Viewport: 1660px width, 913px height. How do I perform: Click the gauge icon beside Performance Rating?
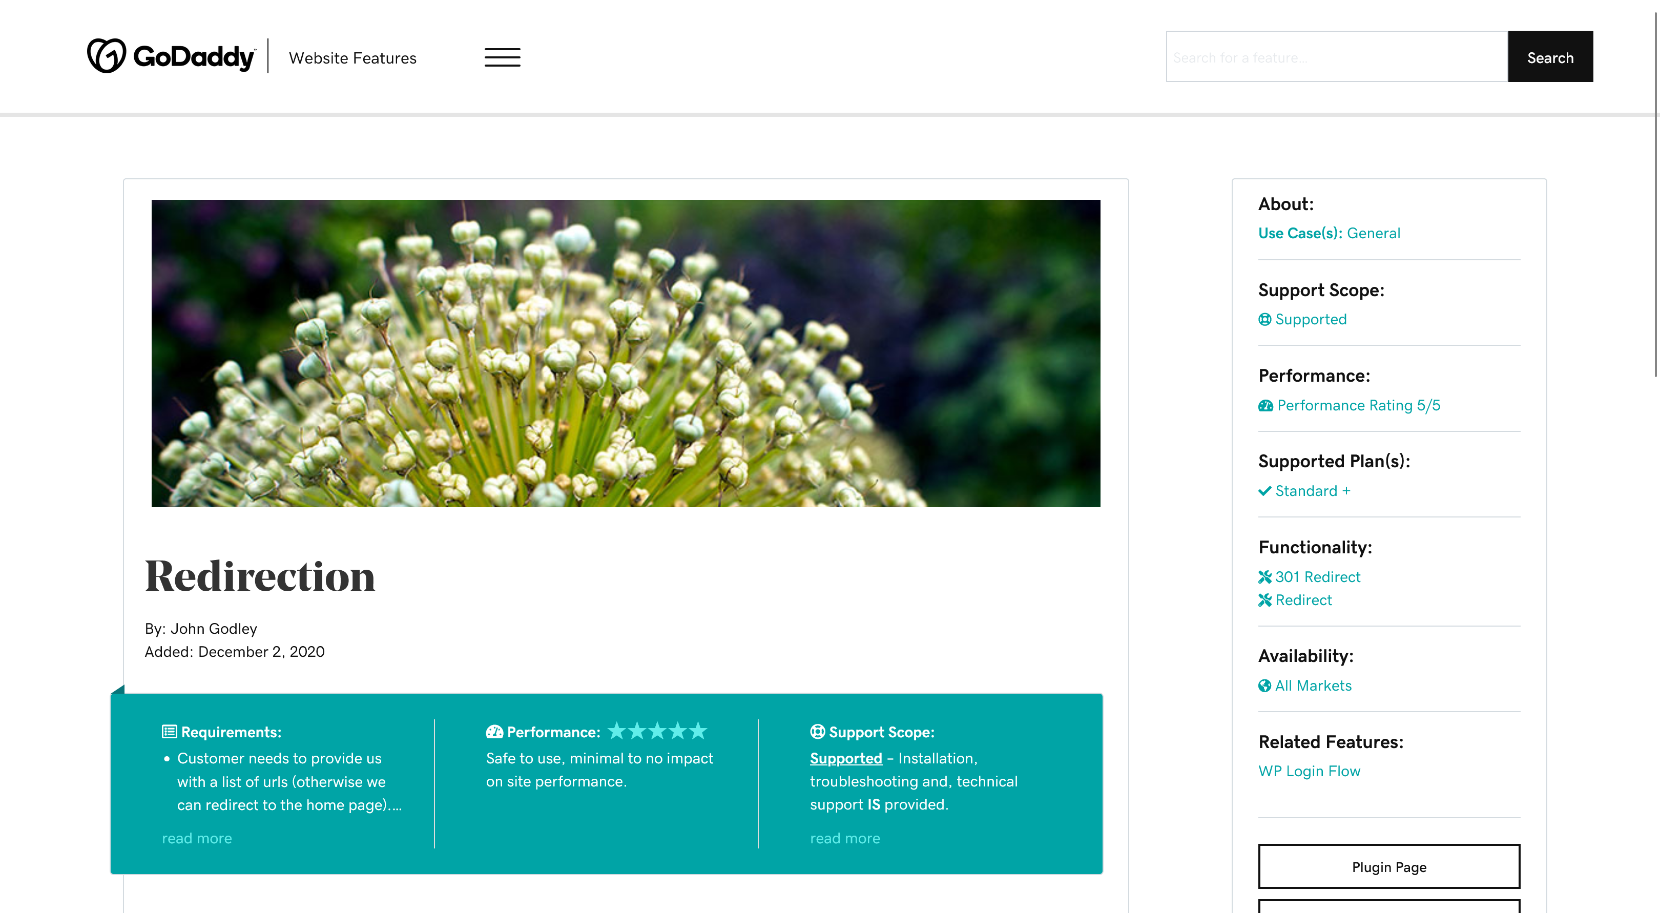(x=1265, y=406)
